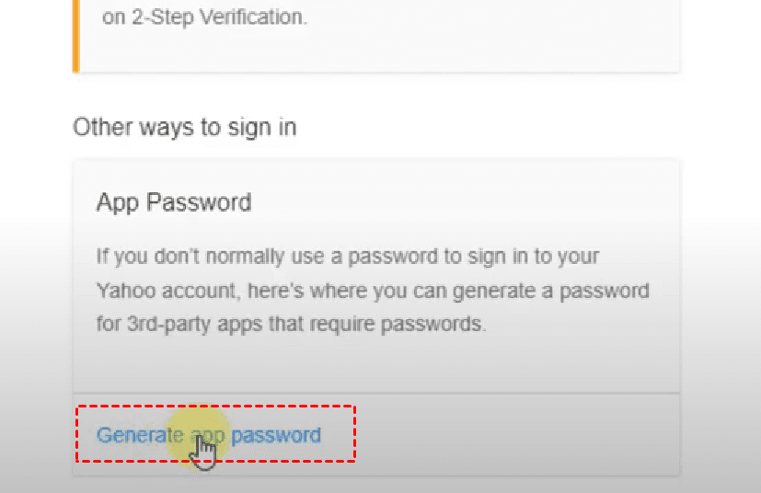Click the word "password" in the blue link
This screenshot has height=493, width=761.
point(275,435)
